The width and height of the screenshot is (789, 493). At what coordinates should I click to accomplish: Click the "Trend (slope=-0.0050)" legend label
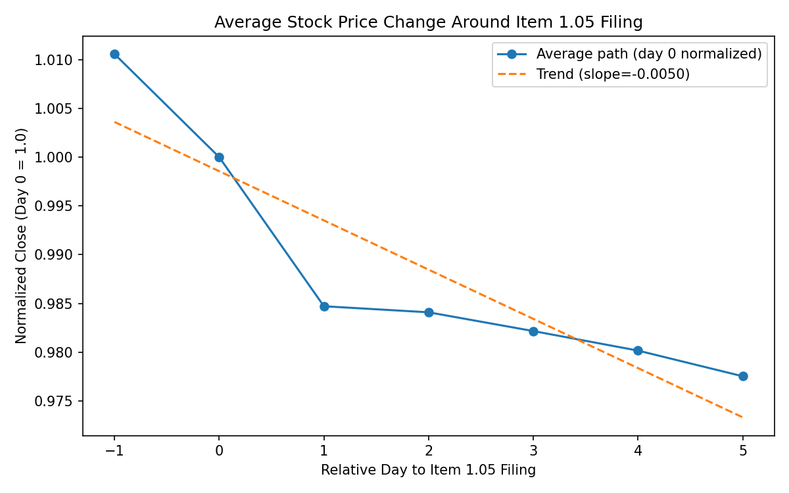point(613,74)
